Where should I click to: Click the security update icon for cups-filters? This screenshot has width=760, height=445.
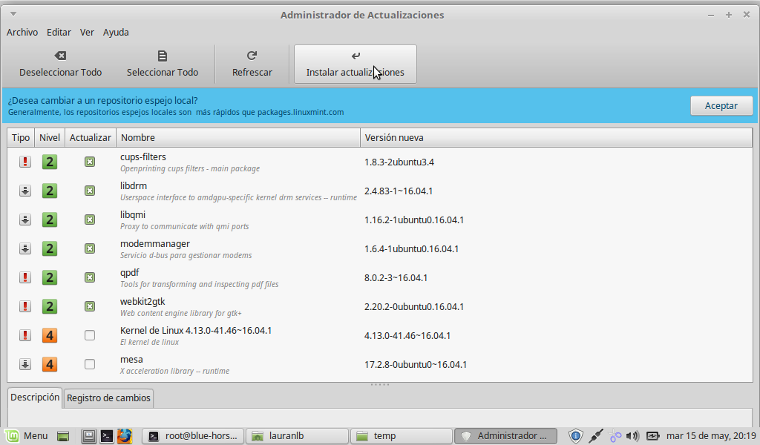tap(24, 162)
